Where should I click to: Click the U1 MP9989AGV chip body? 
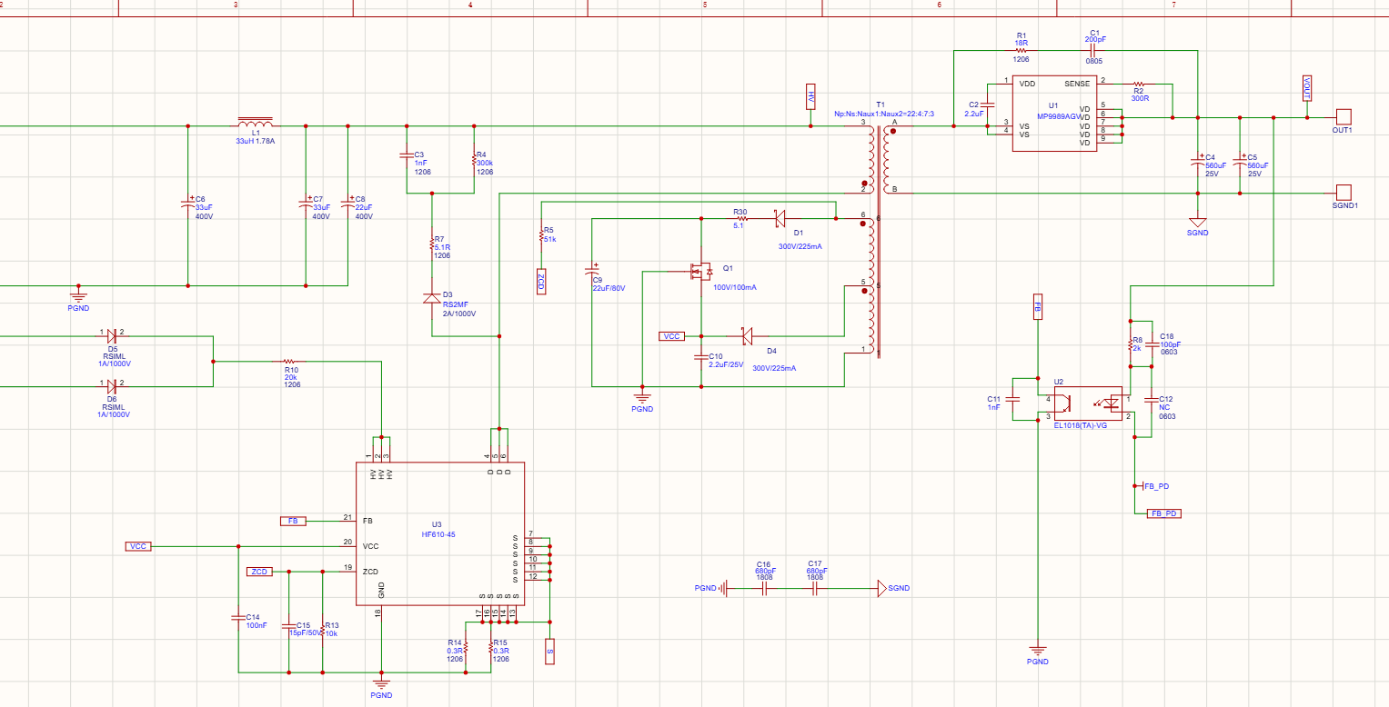tap(1053, 114)
